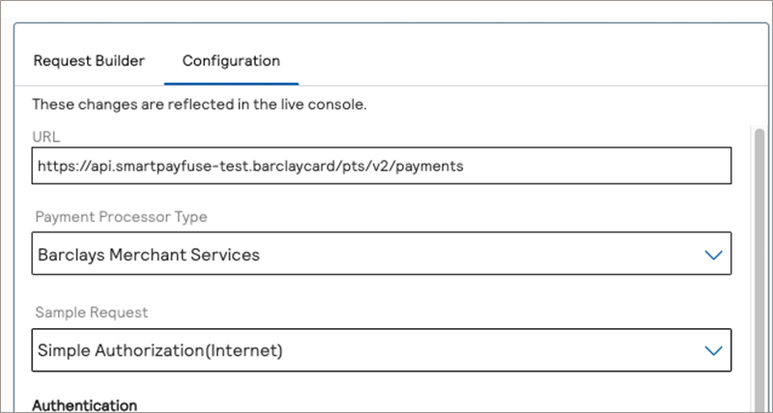
Task: Switch to the Request Builder tab
Action: point(89,61)
